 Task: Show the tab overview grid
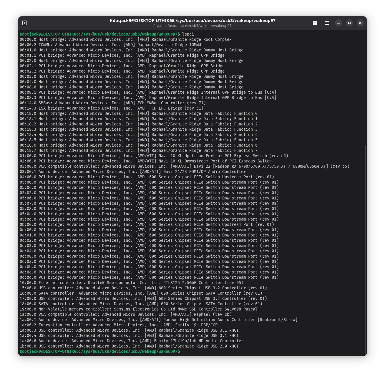[x=315, y=23]
